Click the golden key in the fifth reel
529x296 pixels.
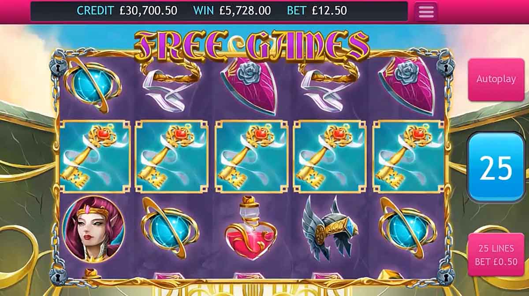tap(409, 157)
